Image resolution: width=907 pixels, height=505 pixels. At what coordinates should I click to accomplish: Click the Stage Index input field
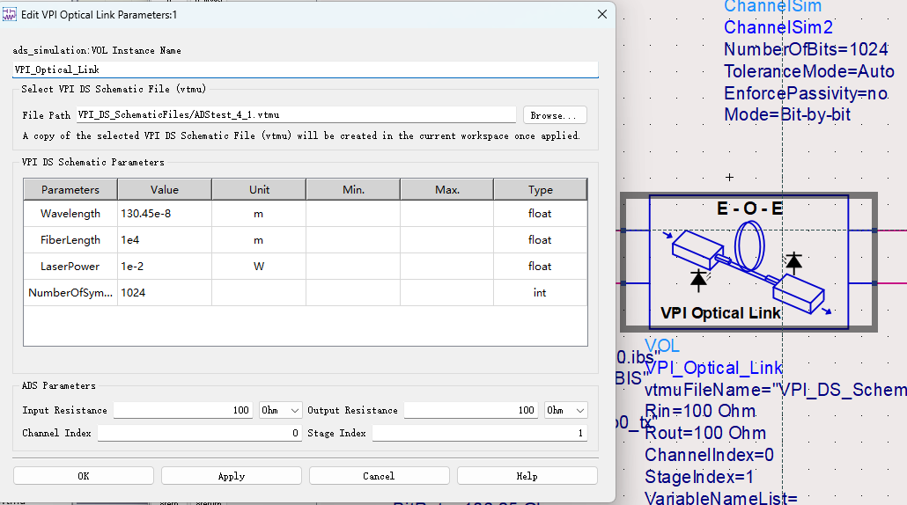[x=480, y=434]
